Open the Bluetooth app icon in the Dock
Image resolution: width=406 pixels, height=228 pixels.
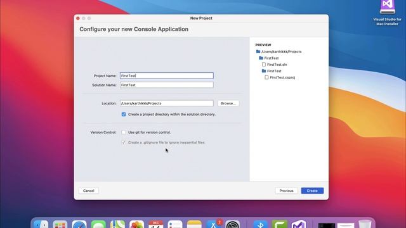(261, 224)
